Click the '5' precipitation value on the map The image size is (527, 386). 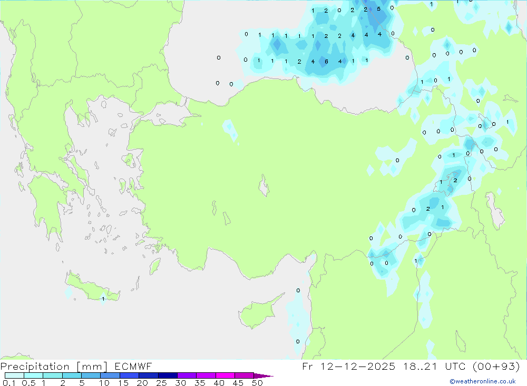pyautogui.click(x=378, y=9)
